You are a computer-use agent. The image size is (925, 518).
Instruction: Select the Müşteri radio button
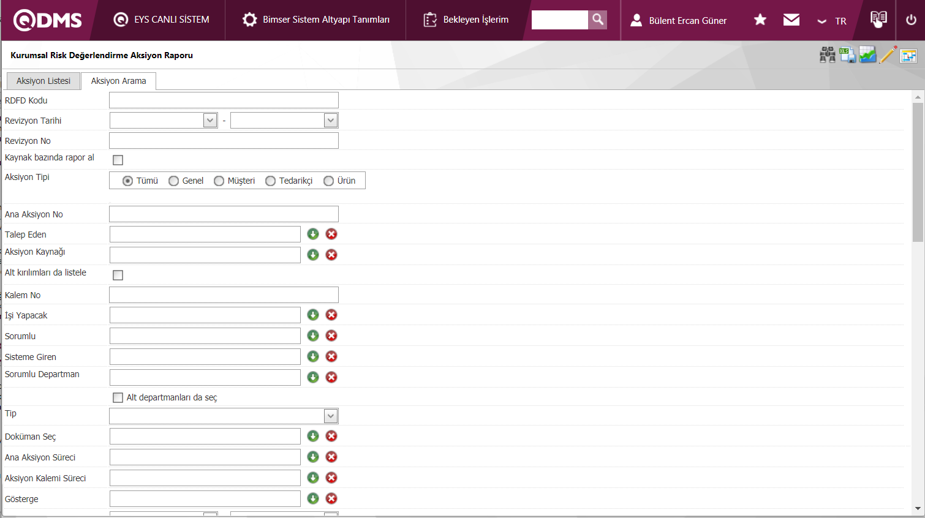pos(219,181)
